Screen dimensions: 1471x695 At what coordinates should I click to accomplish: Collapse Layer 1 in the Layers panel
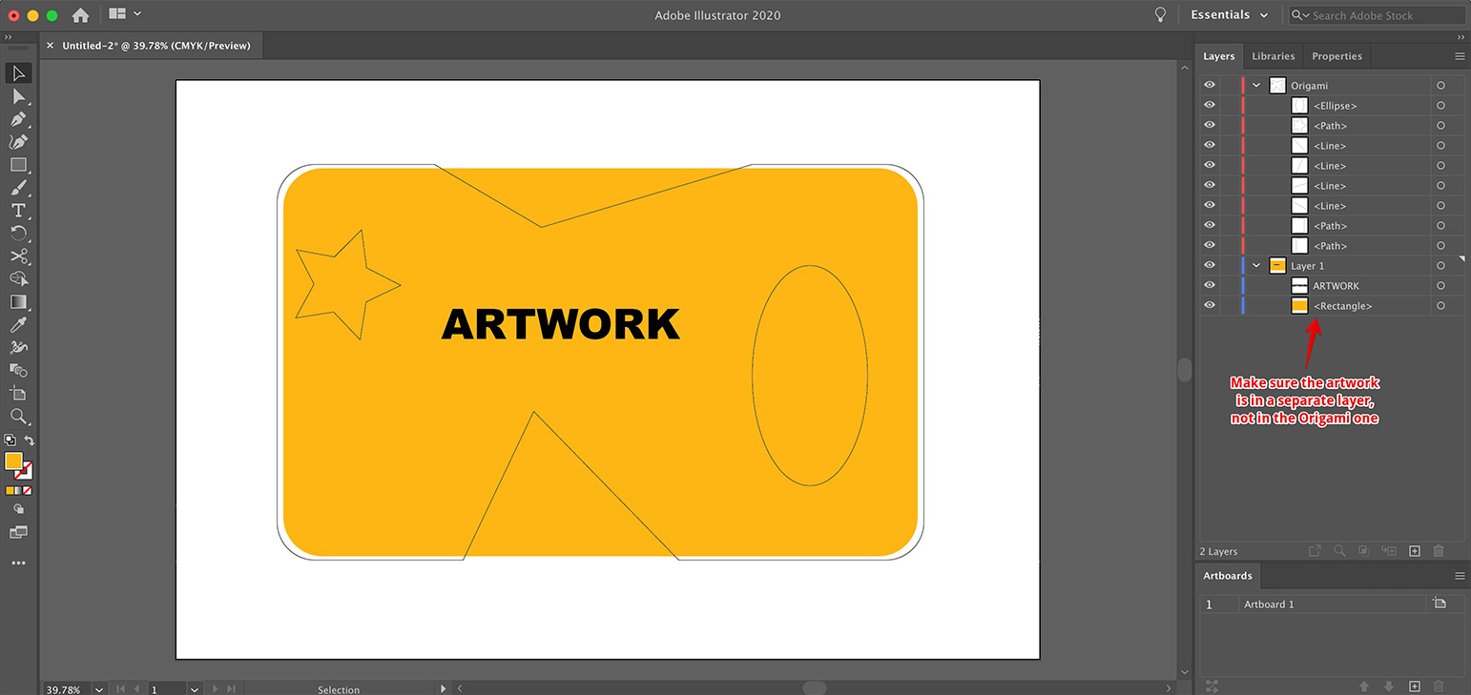[x=1255, y=265]
